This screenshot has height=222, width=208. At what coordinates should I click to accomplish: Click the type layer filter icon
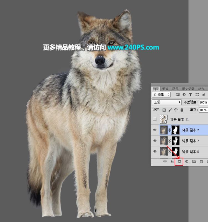click(x=191, y=95)
